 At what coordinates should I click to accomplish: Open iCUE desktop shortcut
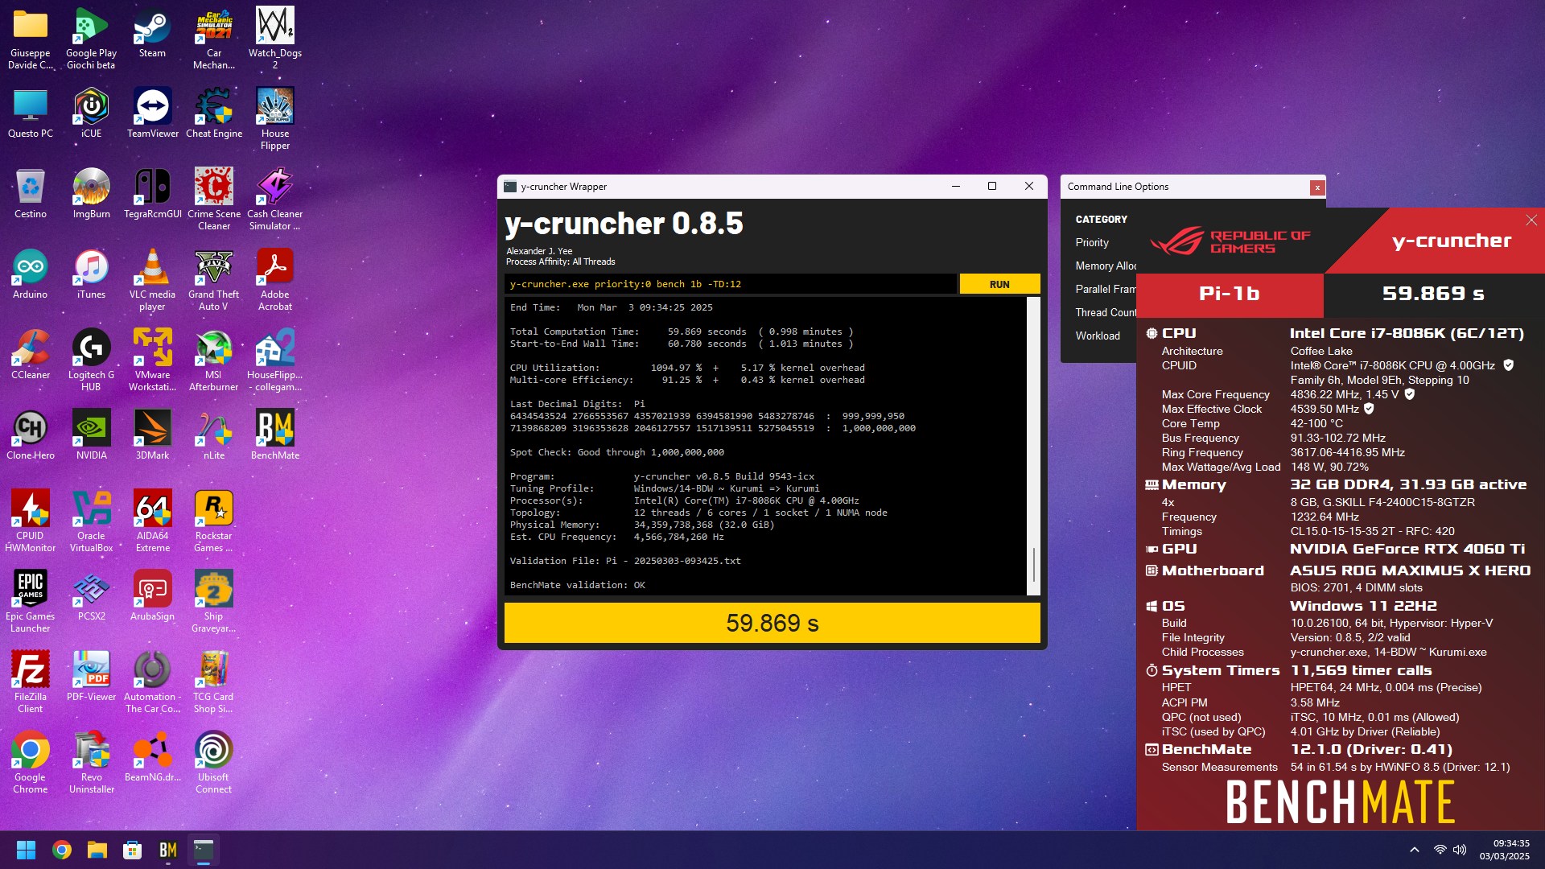[91, 113]
